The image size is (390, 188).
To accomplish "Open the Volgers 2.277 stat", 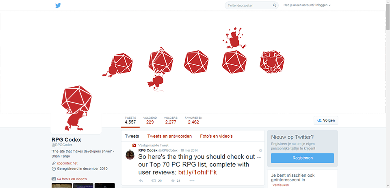I will pyautogui.click(x=171, y=120).
